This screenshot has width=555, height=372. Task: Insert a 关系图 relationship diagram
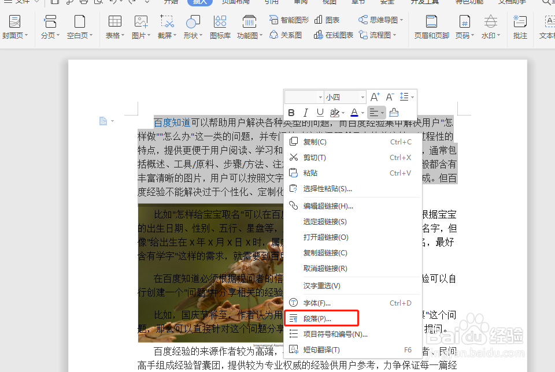286,35
